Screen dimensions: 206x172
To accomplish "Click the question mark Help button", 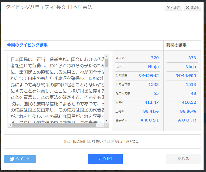I will pyautogui.click(x=173, y=8).
